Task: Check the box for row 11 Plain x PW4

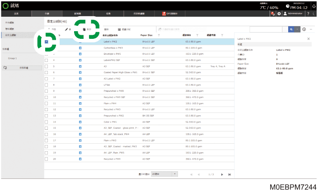Action: coord(47,103)
